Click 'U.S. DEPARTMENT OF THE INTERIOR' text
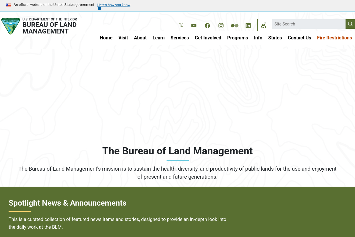 tap(50, 19)
